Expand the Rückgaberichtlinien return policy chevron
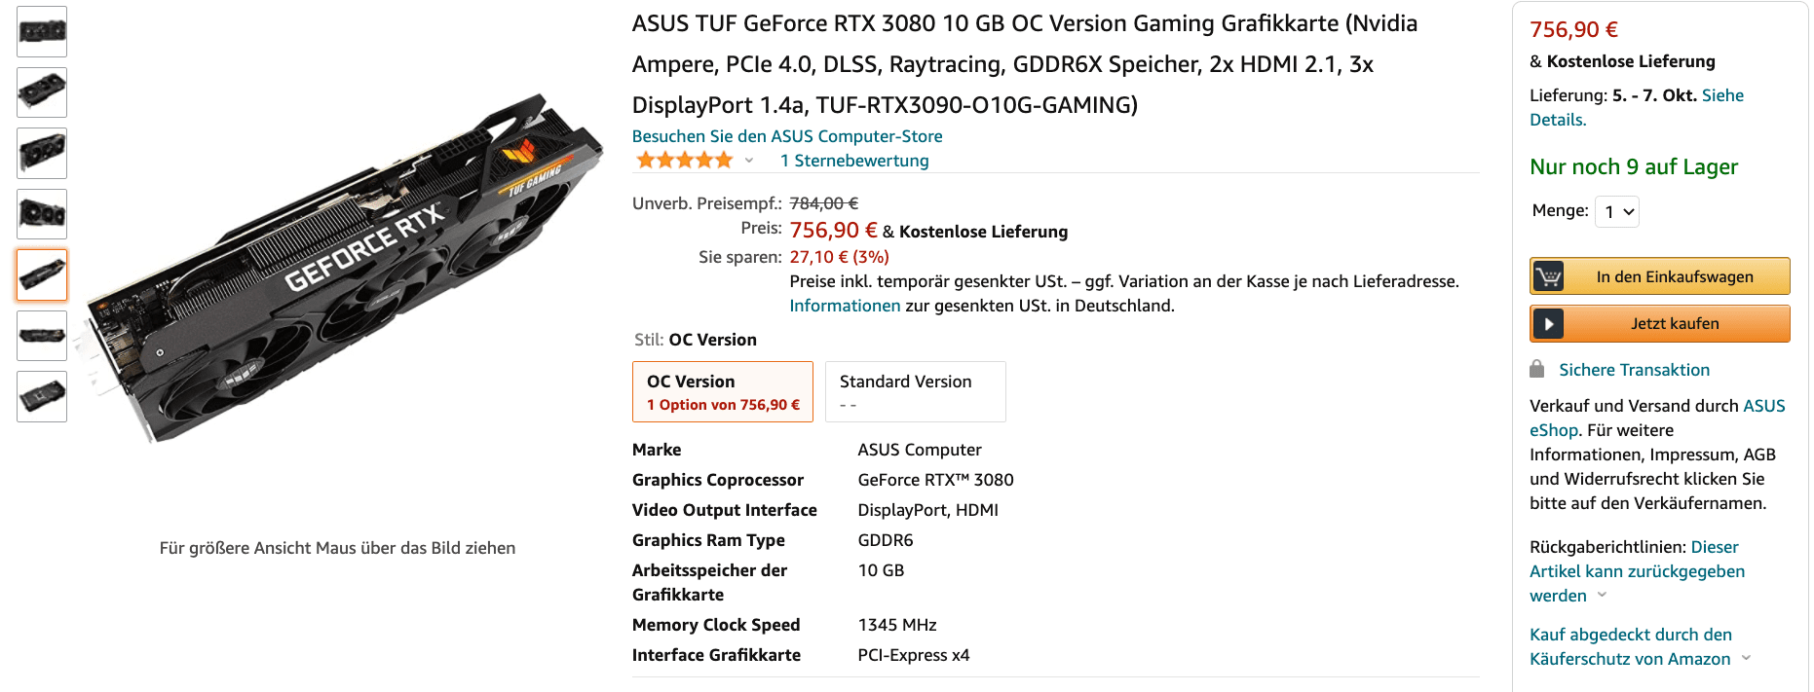The height and width of the screenshot is (692, 1814). (x=1602, y=595)
